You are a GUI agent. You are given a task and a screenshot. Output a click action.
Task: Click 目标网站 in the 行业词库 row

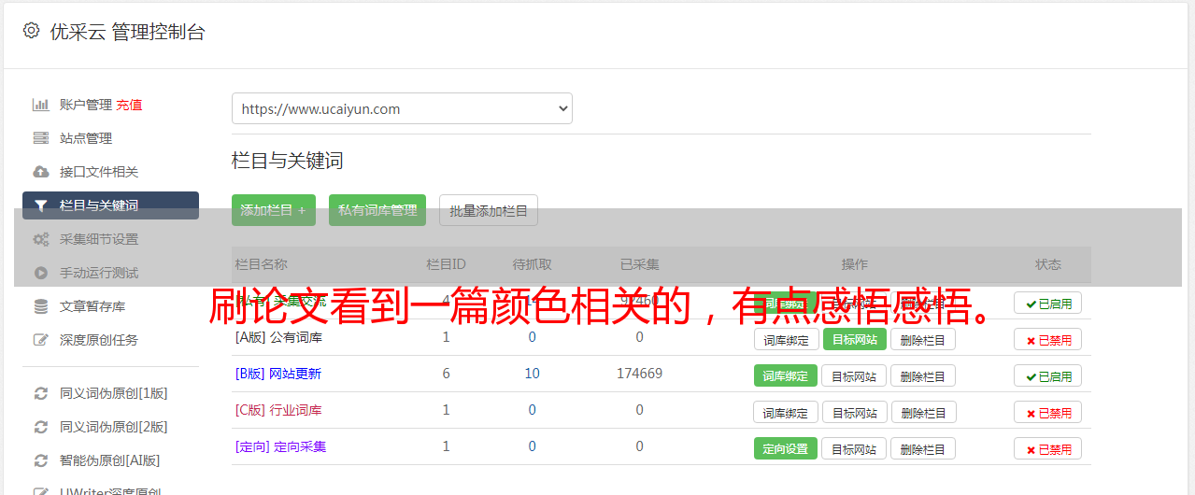click(x=855, y=412)
